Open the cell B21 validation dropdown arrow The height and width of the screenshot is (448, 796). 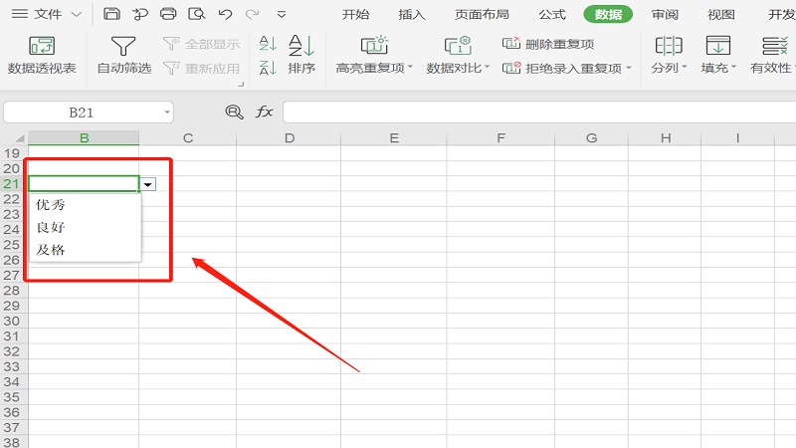coord(148,184)
